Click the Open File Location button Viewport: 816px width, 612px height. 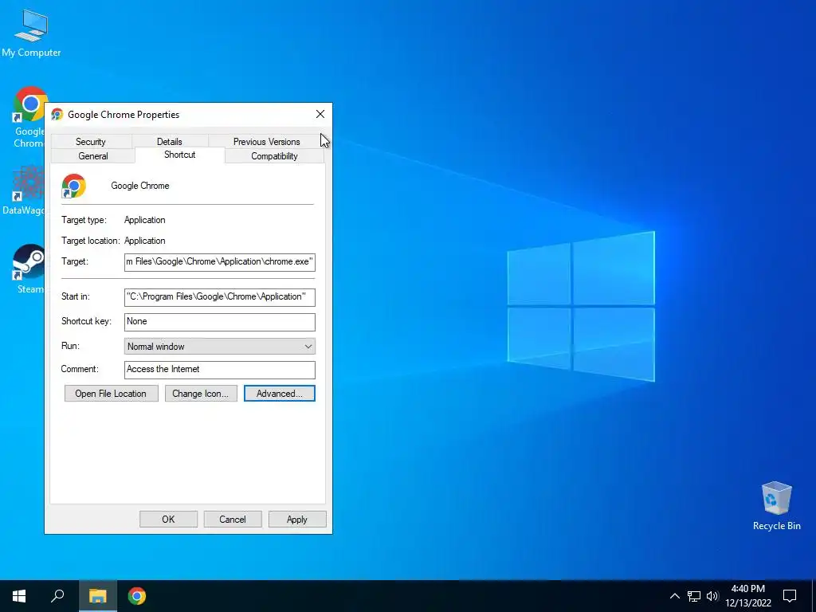click(x=111, y=394)
